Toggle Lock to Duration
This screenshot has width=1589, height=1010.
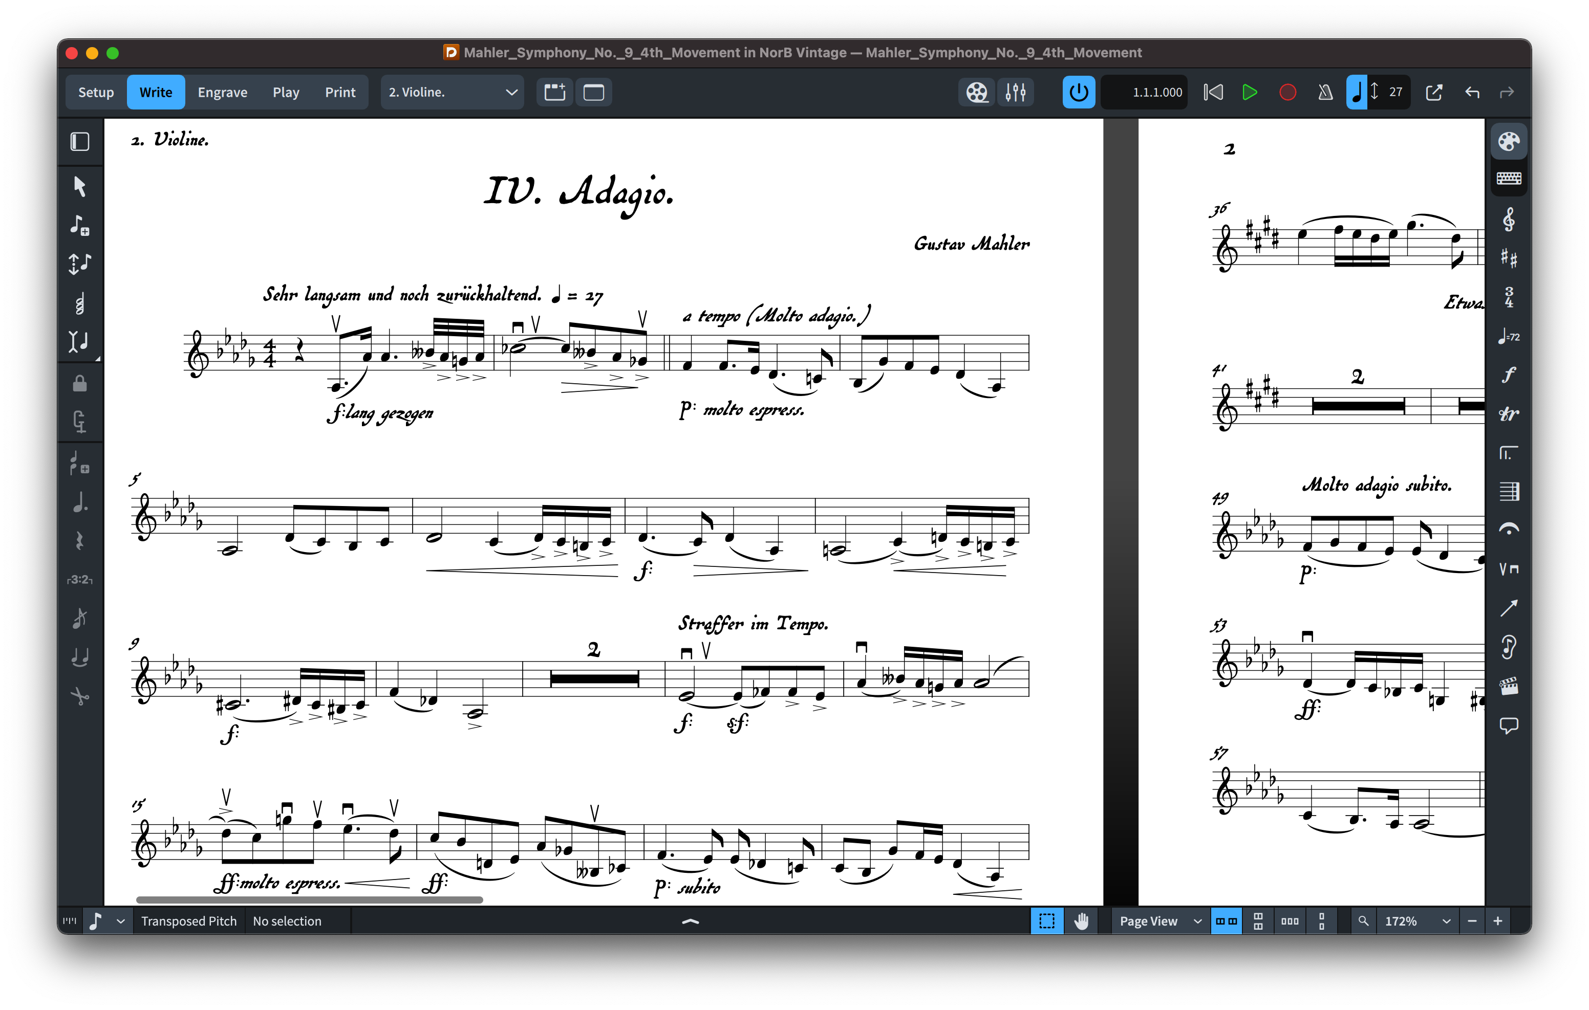pos(80,384)
